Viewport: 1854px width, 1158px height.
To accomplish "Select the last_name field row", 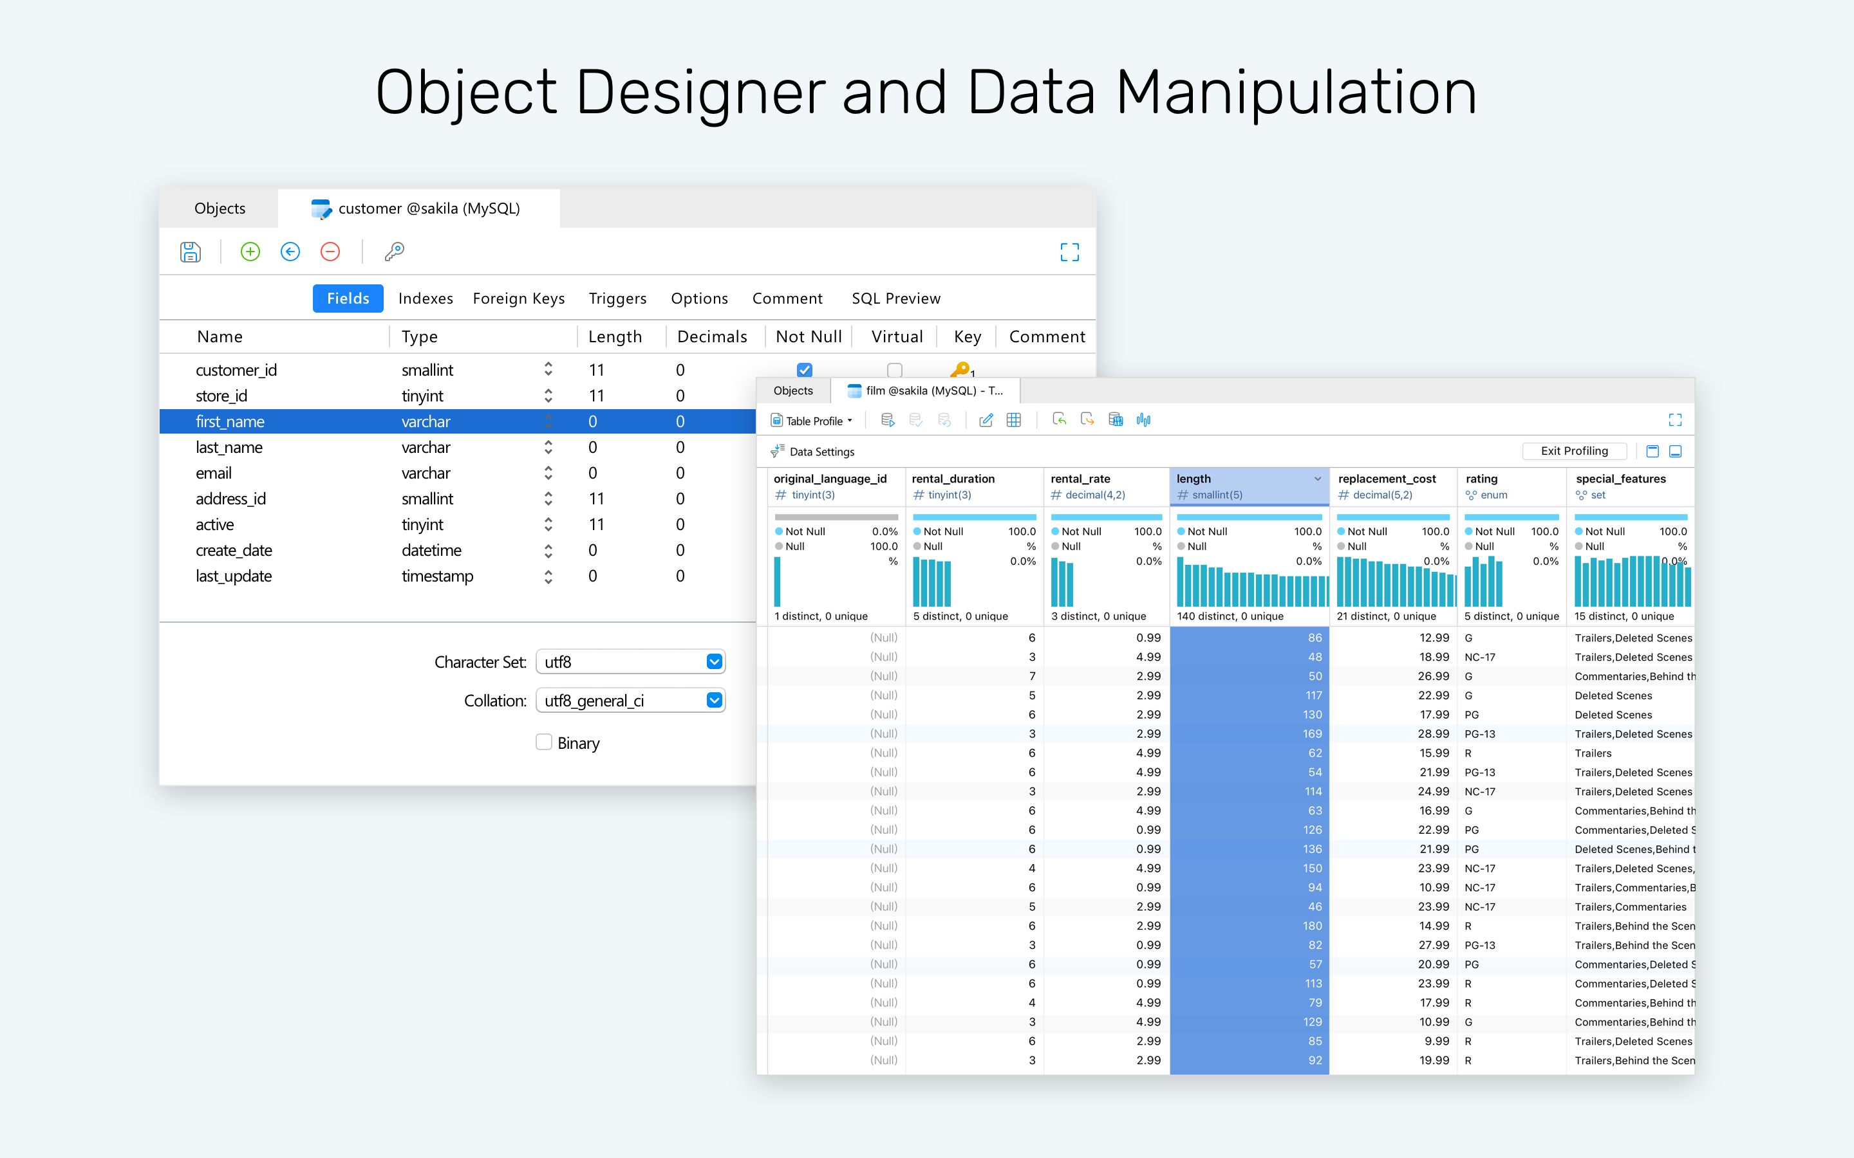I will tap(458, 447).
